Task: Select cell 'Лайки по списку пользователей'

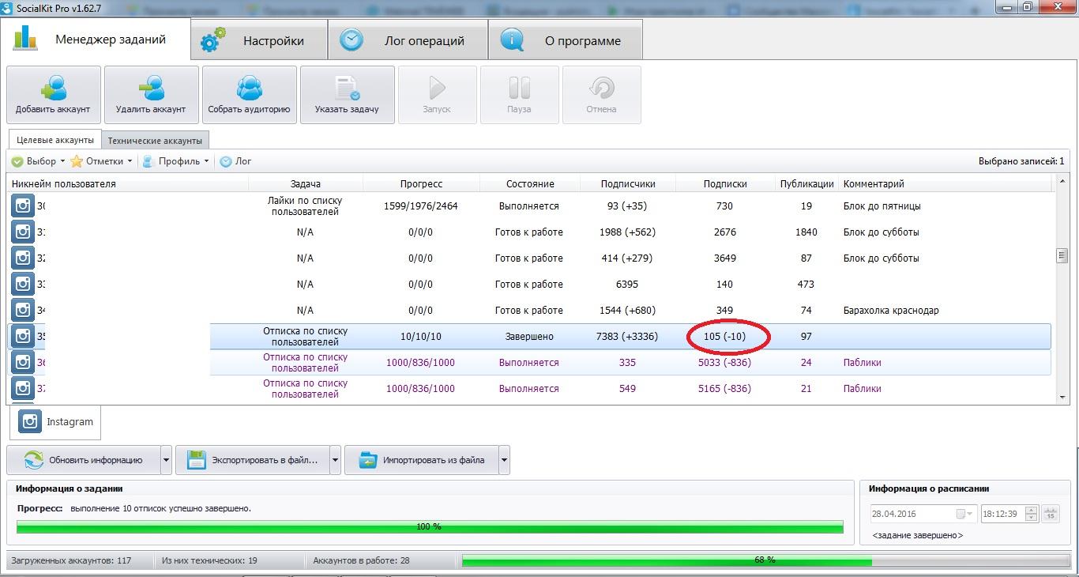Action: [x=305, y=206]
